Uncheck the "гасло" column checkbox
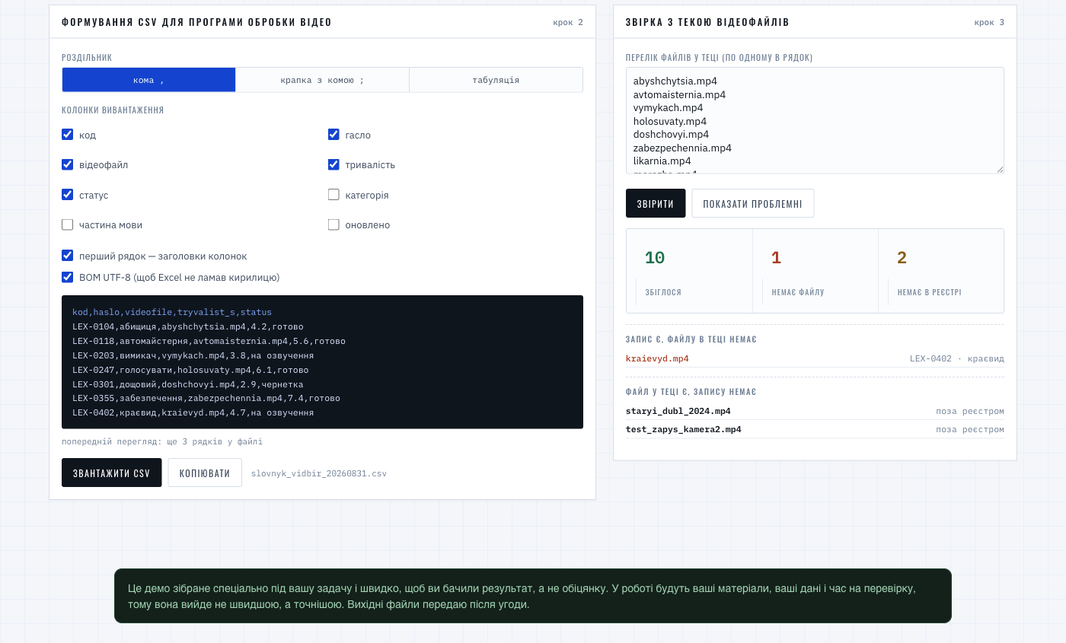The height and width of the screenshot is (643, 1066). tap(334, 135)
